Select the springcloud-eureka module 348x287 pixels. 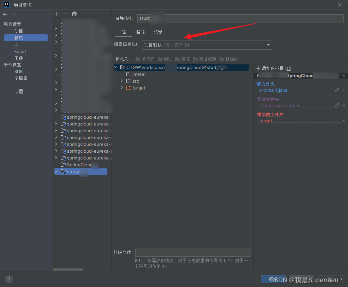click(x=85, y=117)
